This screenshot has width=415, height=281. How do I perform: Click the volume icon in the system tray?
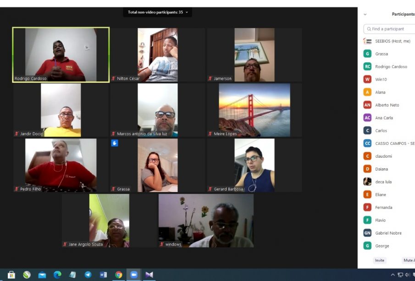[x=407, y=275]
